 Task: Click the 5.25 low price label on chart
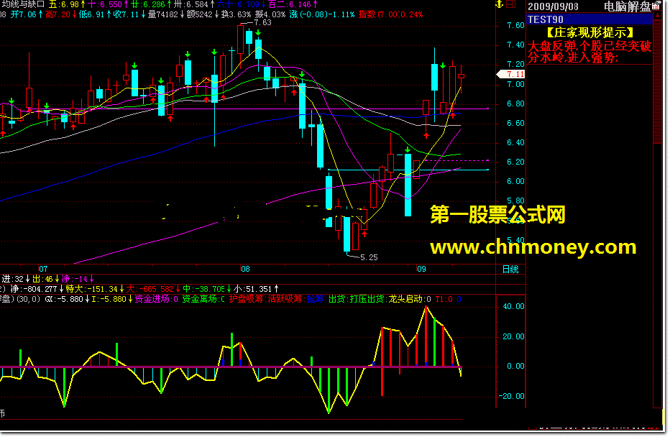[369, 257]
